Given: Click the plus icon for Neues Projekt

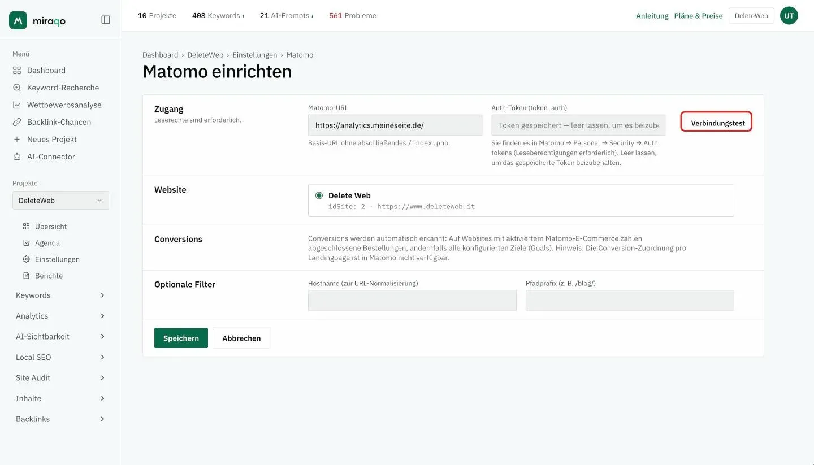Looking at the screenshot, I should pos(17,140).
